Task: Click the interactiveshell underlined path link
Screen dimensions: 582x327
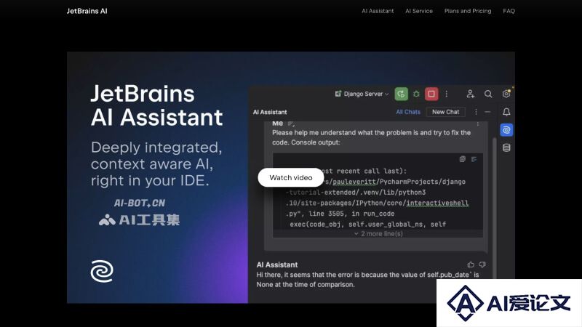Action: tap(437, 203)
